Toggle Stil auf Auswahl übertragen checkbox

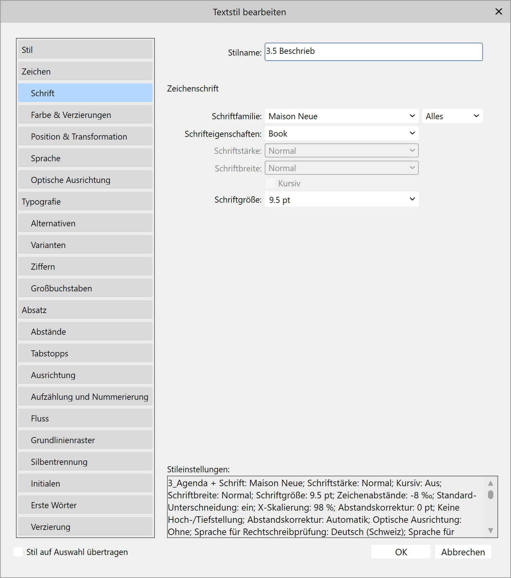coord(18,552)
